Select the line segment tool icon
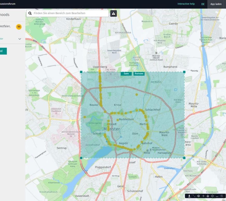 click(194, 196)
